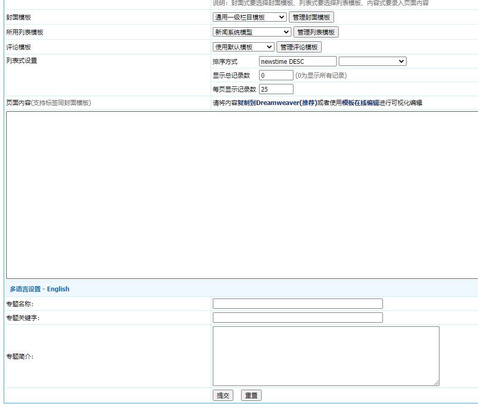Open the 封面模板 dropdown showing 通用一级栏目模板
Viewport: 478px width, 404px height.
point(250,16)
